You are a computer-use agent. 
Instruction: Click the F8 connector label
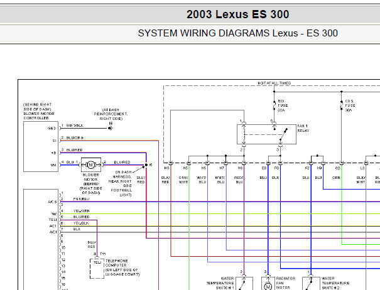[x=276, y=168]
